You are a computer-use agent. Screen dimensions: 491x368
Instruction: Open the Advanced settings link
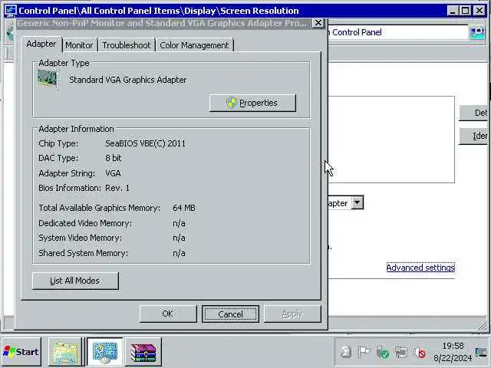(420, 268)
